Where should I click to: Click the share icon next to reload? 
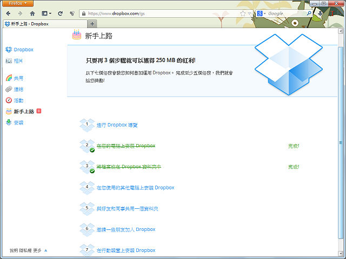click(72, 13)
